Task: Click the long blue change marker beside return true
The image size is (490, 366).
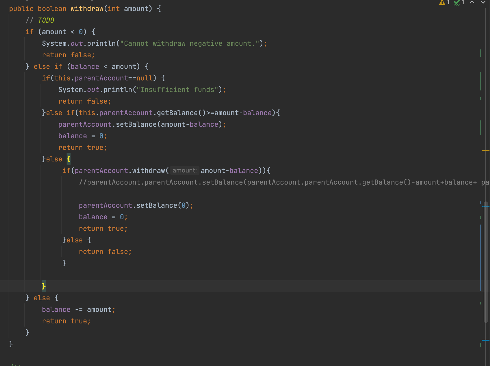Action: 481,258
